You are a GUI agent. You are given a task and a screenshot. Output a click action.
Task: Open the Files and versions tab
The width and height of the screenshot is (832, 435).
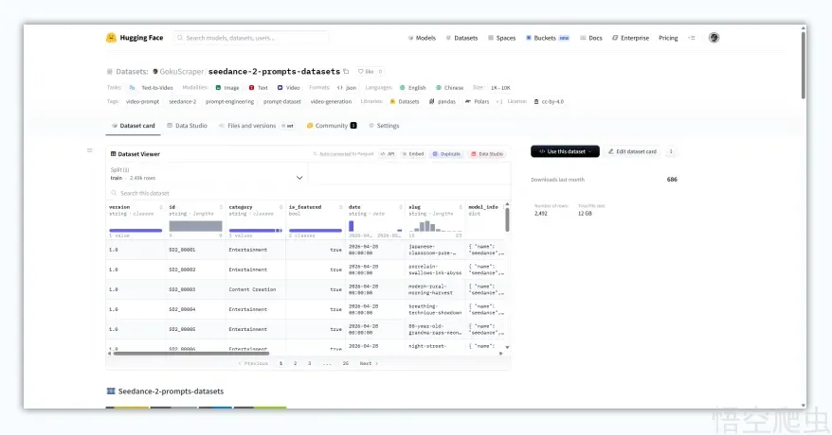coord(256,126)
